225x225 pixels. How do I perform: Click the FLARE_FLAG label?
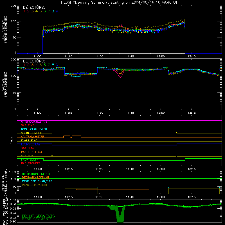tap(29, 140)
